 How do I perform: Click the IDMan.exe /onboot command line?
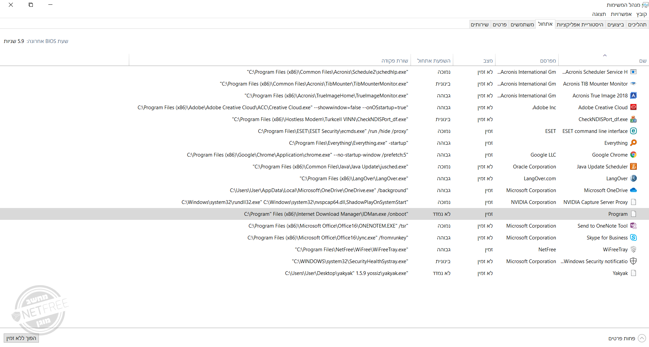[x=326, y=214]
